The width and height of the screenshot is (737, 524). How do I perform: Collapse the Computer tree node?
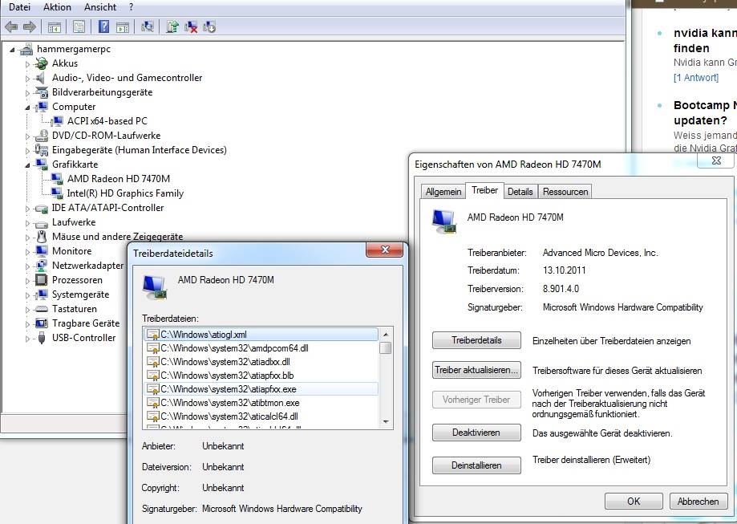coord(27,108)
